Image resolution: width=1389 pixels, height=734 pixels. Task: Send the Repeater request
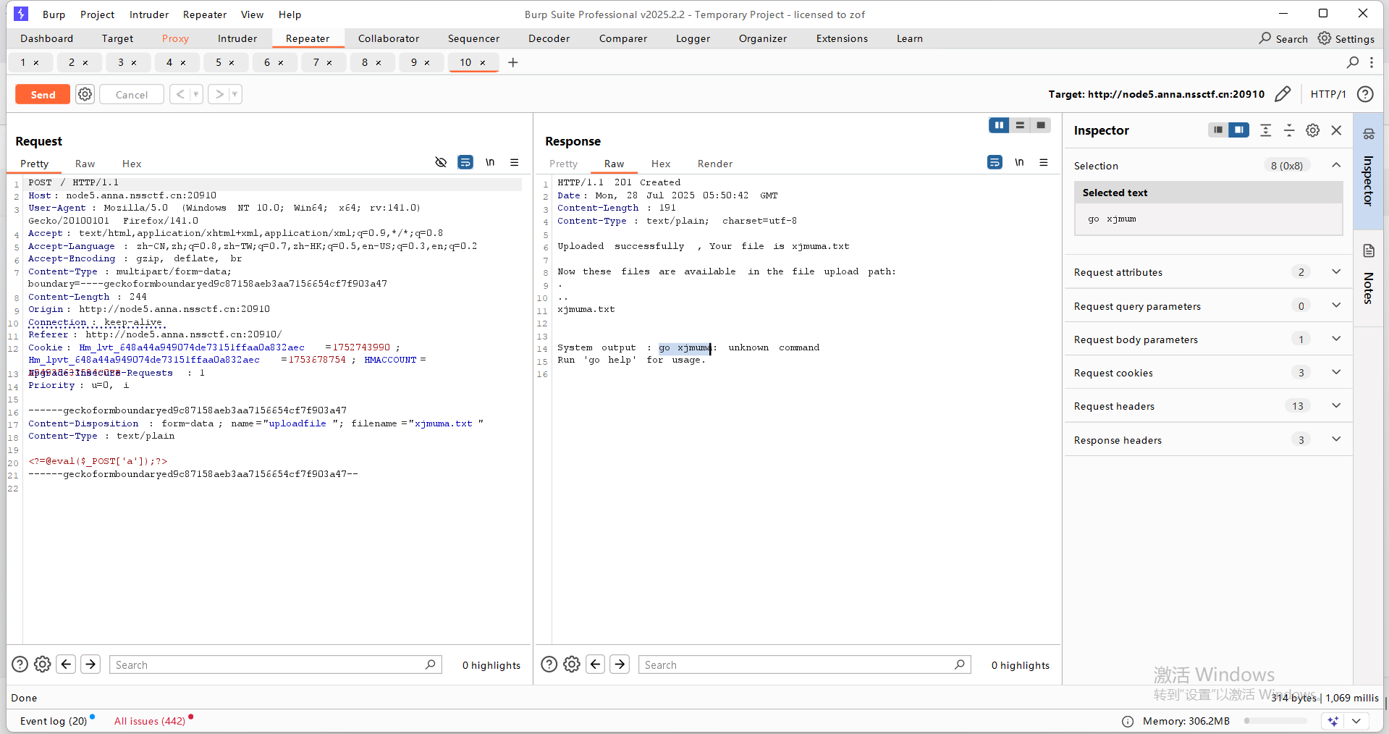pyautogui.click(x=43, y=95)
